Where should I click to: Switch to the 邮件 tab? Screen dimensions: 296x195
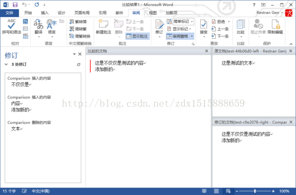[x=119, y=13]
